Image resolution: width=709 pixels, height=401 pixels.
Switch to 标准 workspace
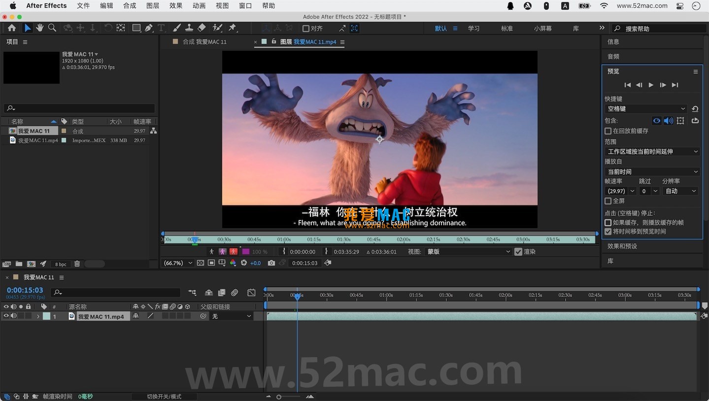point(506,29)
